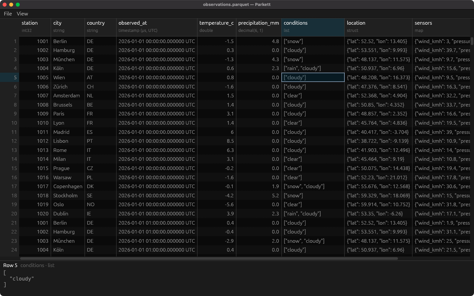Click the "cloudy" value in detail panel

(22, 279)
